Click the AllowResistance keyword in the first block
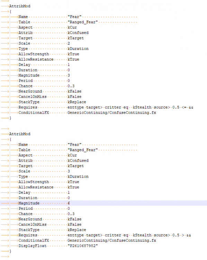207x260 pixels. (x=36, y=59)
